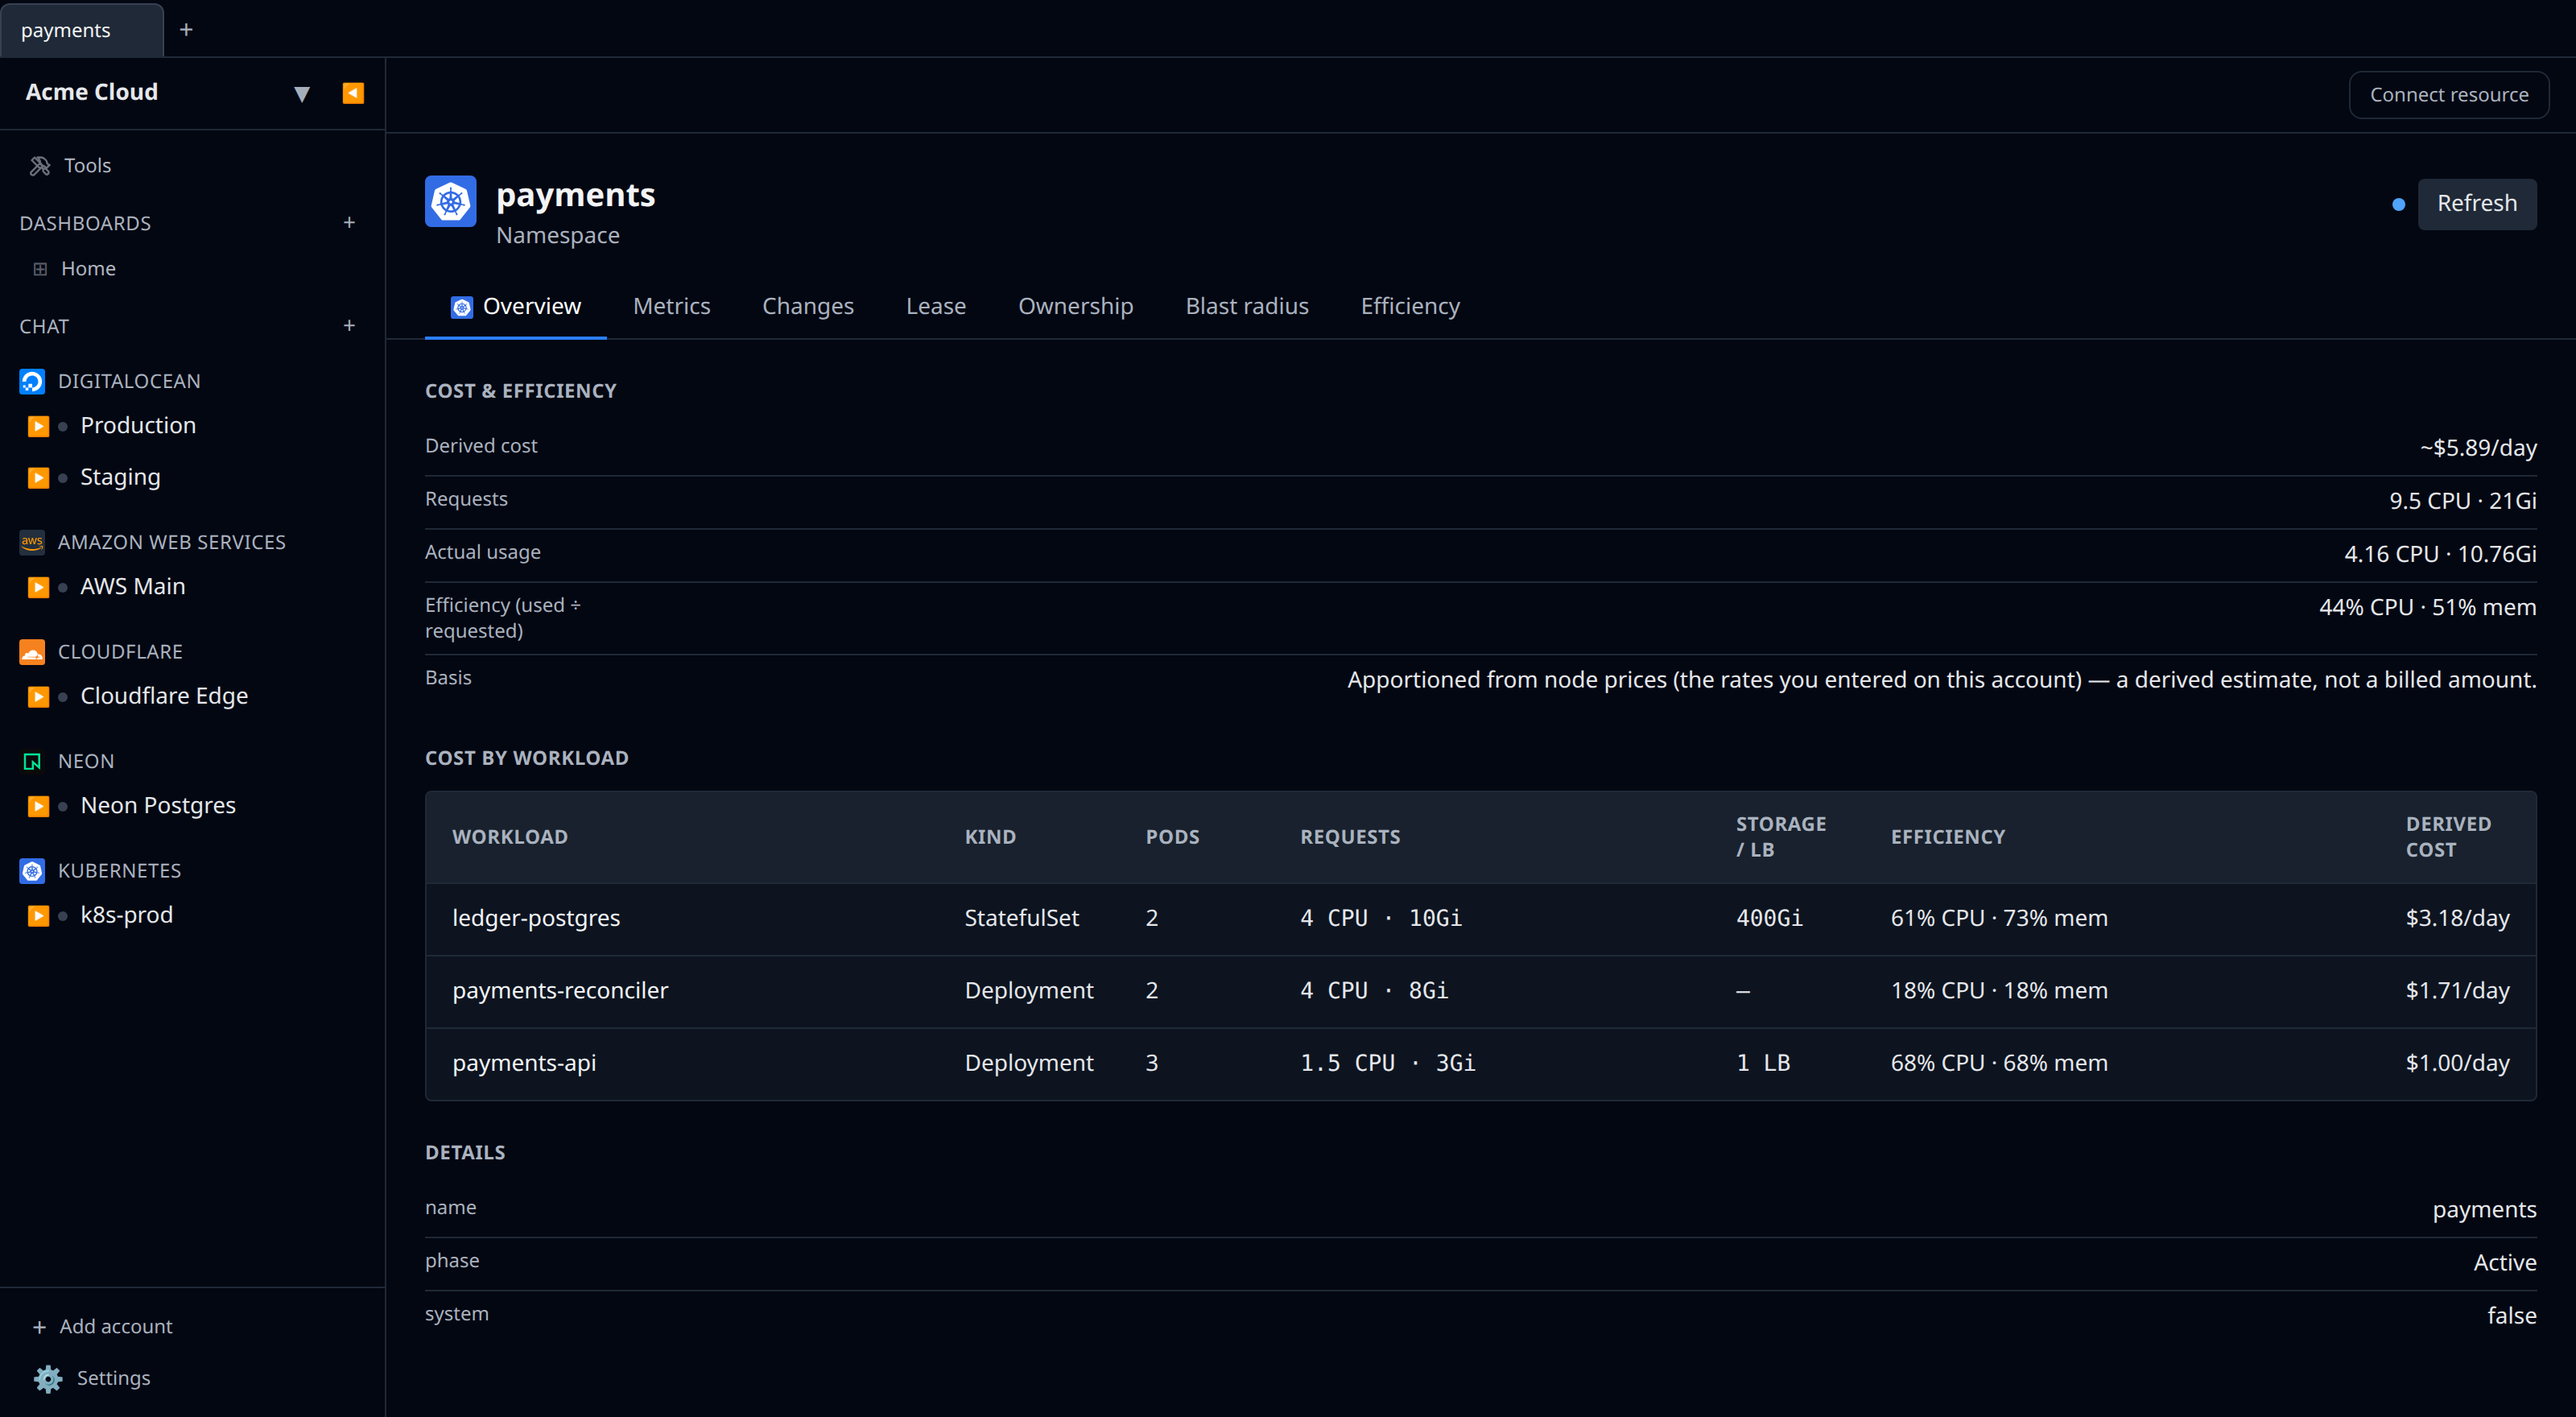Screen dimensions: 2576x1417
Task: Open the ledger-postgres workload row
Action: 1480,918
